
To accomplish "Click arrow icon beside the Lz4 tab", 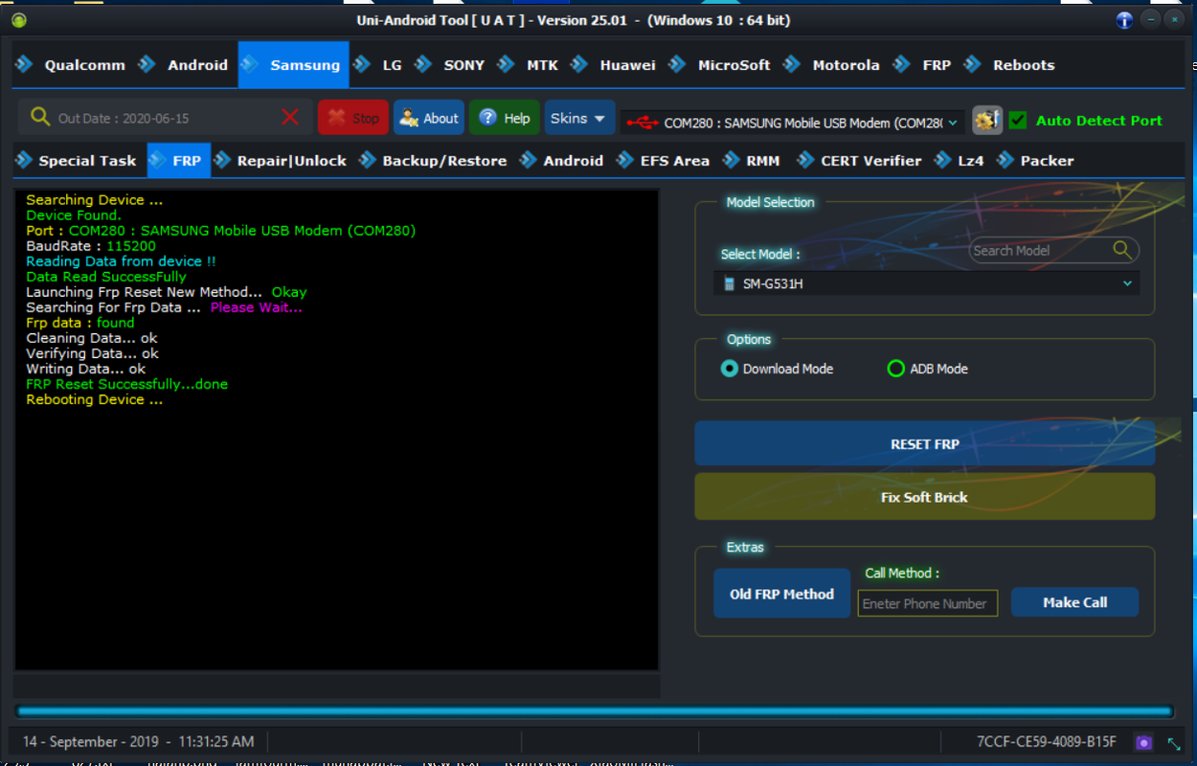I will tap(943, 160).
